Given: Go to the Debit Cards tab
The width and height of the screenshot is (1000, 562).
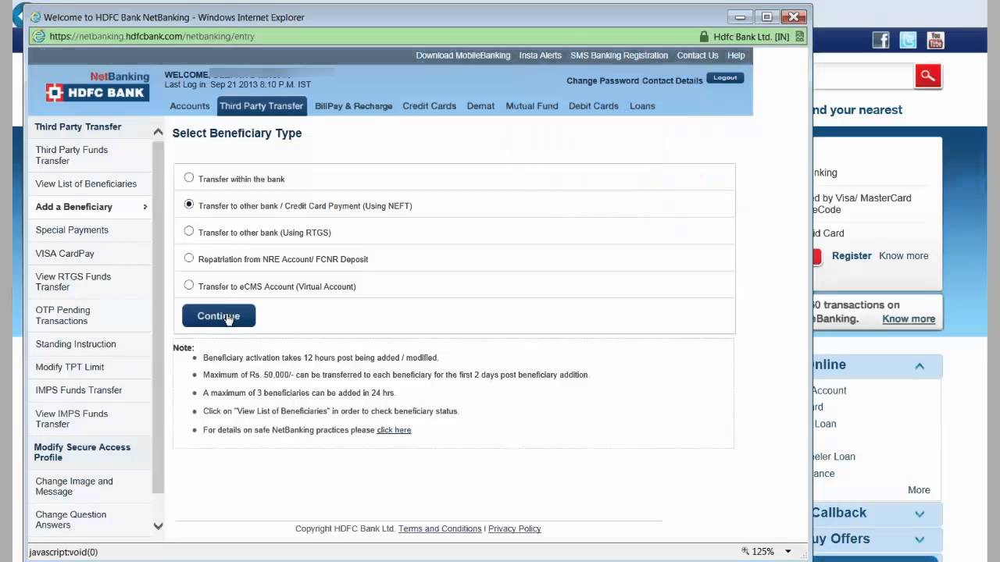Looking at the screenshot, I should point(594,106).
